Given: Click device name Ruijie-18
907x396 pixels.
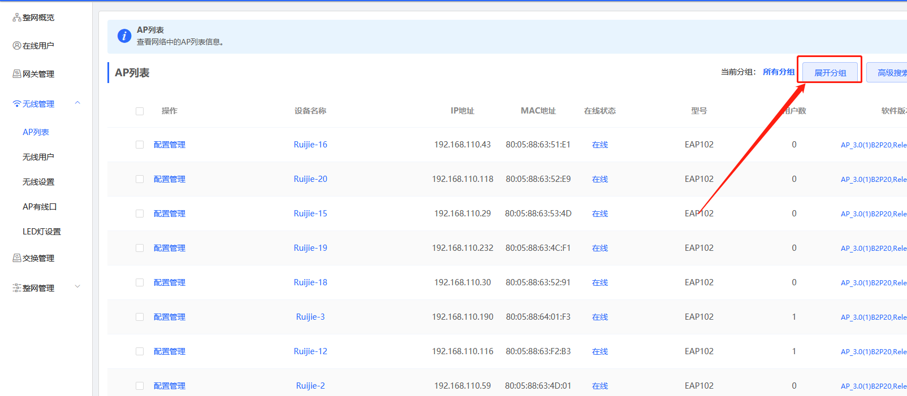Looking at the screenshot, I should point(310,282).
